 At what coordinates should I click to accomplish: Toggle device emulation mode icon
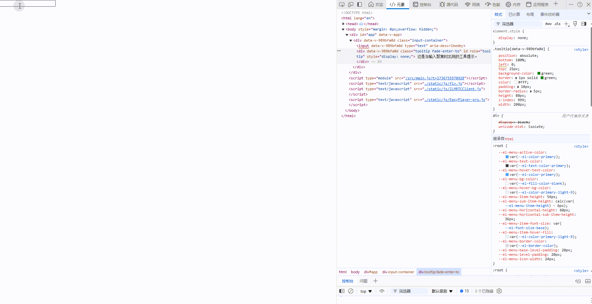pyautogui.click(x=351, y=4)
